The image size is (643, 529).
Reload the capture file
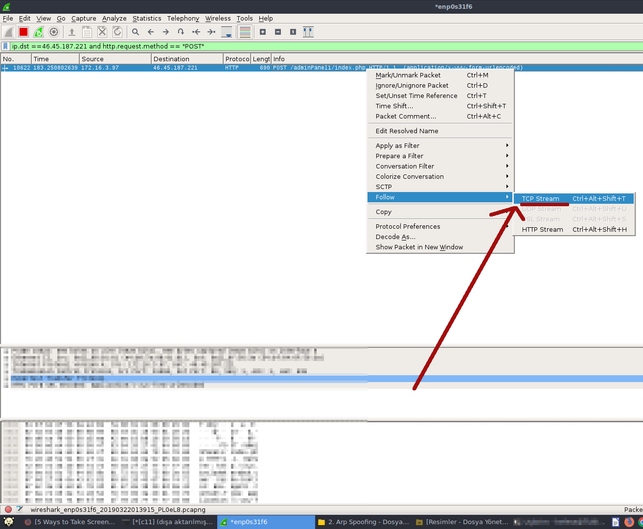pos(117,32)
